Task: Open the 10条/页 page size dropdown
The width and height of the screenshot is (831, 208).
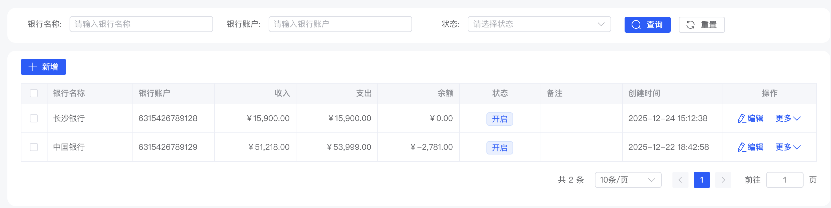Action: coord(628,180)
